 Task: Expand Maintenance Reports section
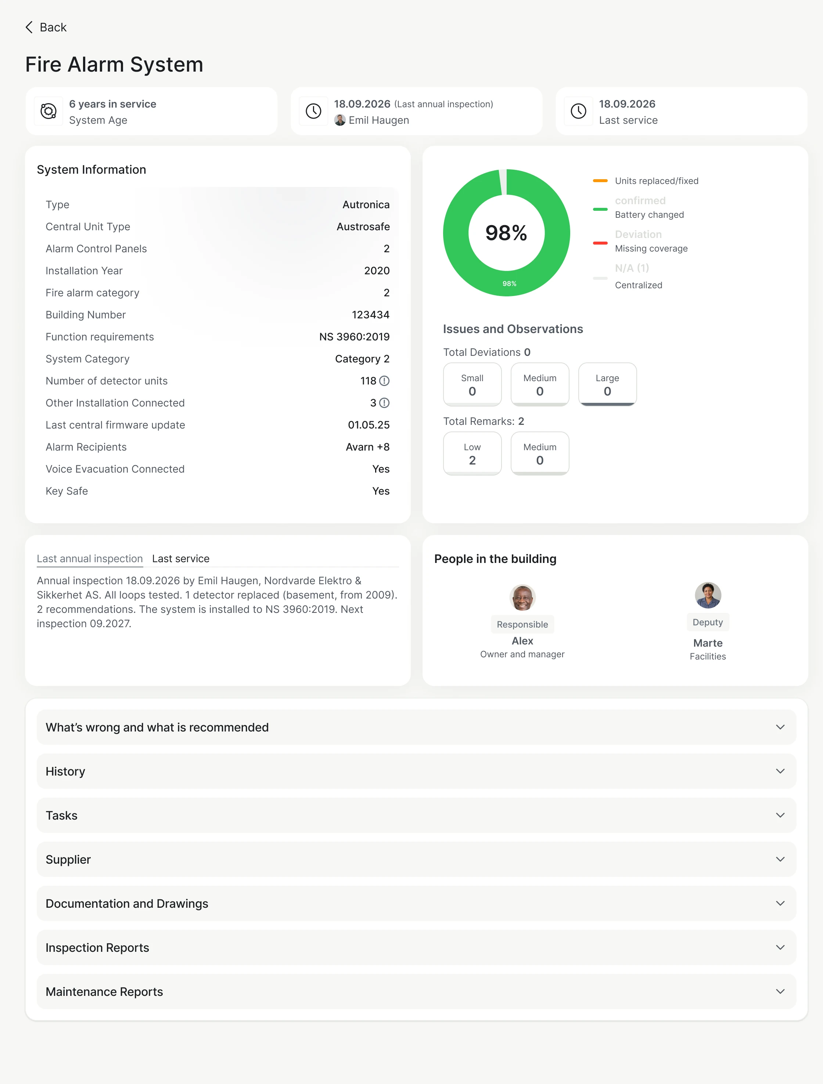pyautogui.click(x=416, y=992)
